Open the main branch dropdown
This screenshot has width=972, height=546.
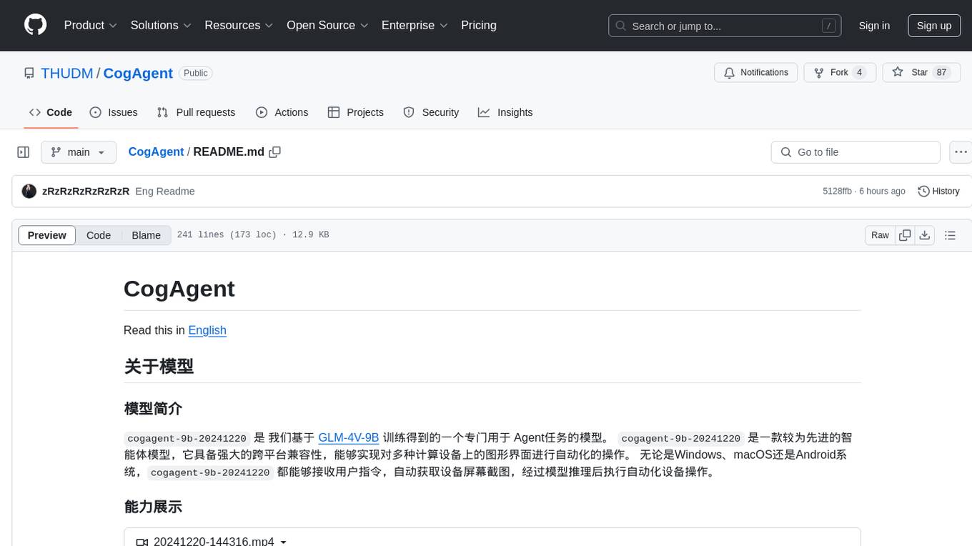click(x=79, y=152)
